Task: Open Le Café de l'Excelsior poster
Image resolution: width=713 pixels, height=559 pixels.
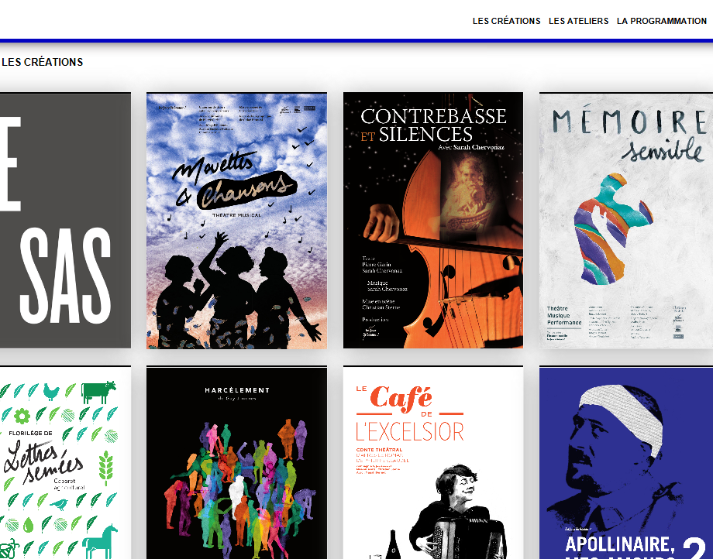Action: [x=433, y=463]
